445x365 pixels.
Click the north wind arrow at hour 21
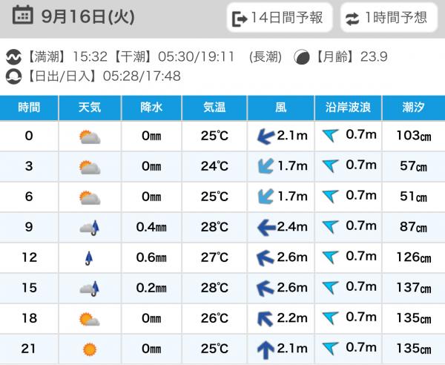click(264, 349)
